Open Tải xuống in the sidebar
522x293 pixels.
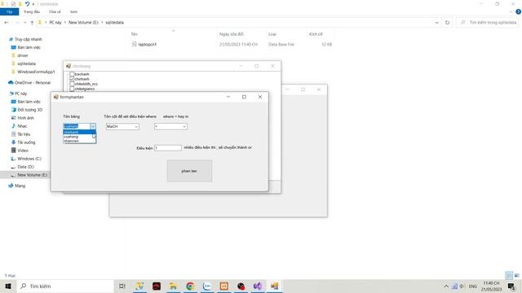(x=26, y=142)
